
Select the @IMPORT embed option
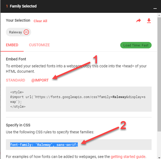[40, 80]
